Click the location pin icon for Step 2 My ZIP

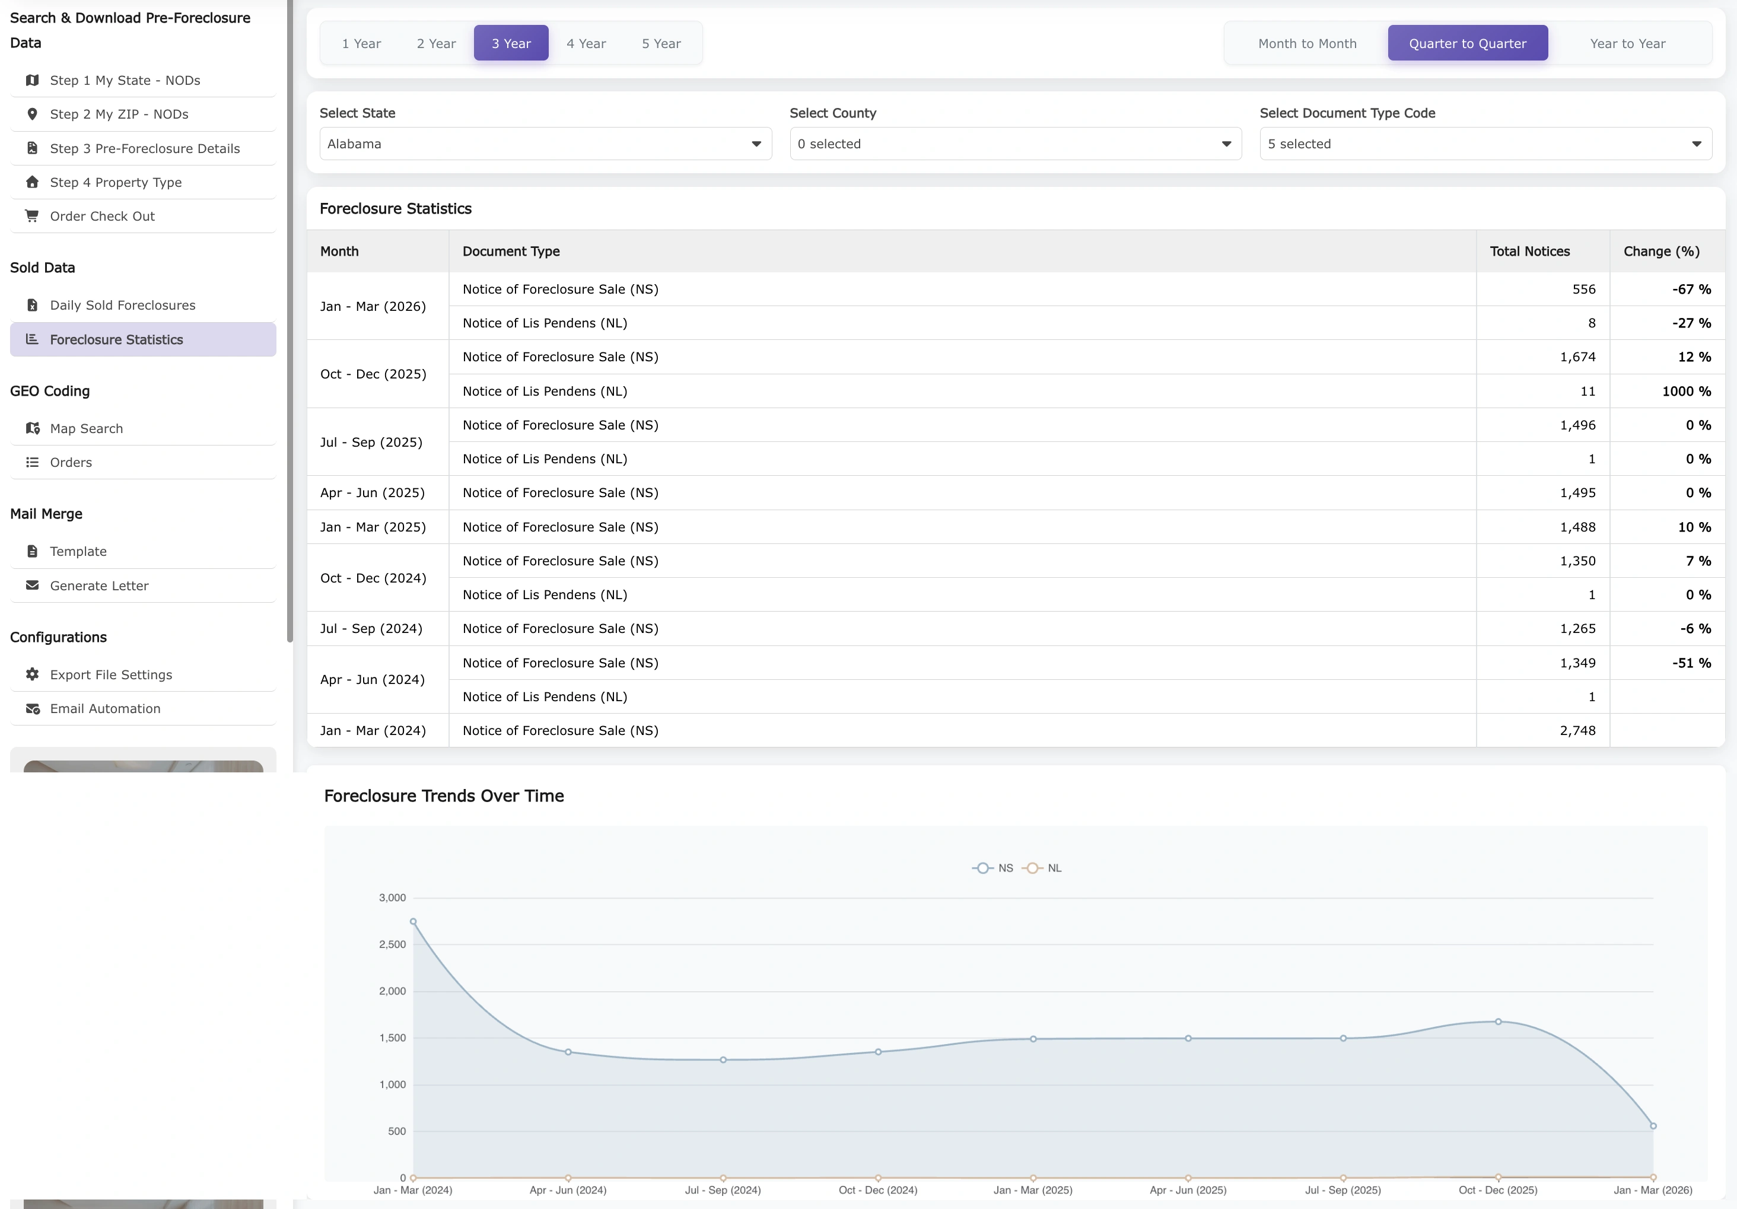click(x=32, y=114)
